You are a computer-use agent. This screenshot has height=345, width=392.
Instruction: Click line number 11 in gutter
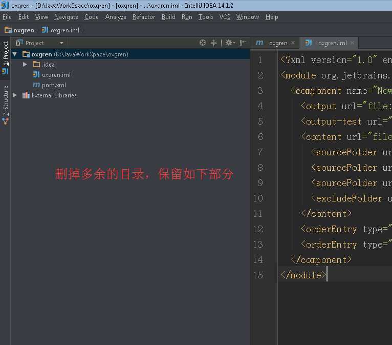point(257,214)
